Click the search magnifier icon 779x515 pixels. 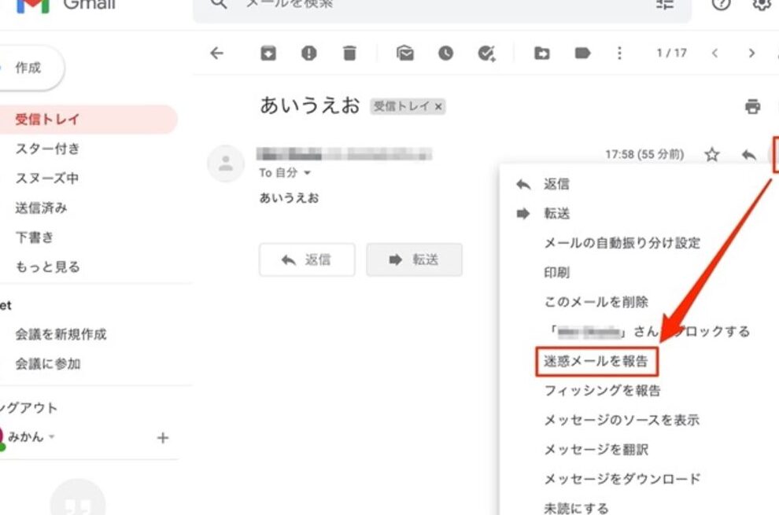point(219,4)
